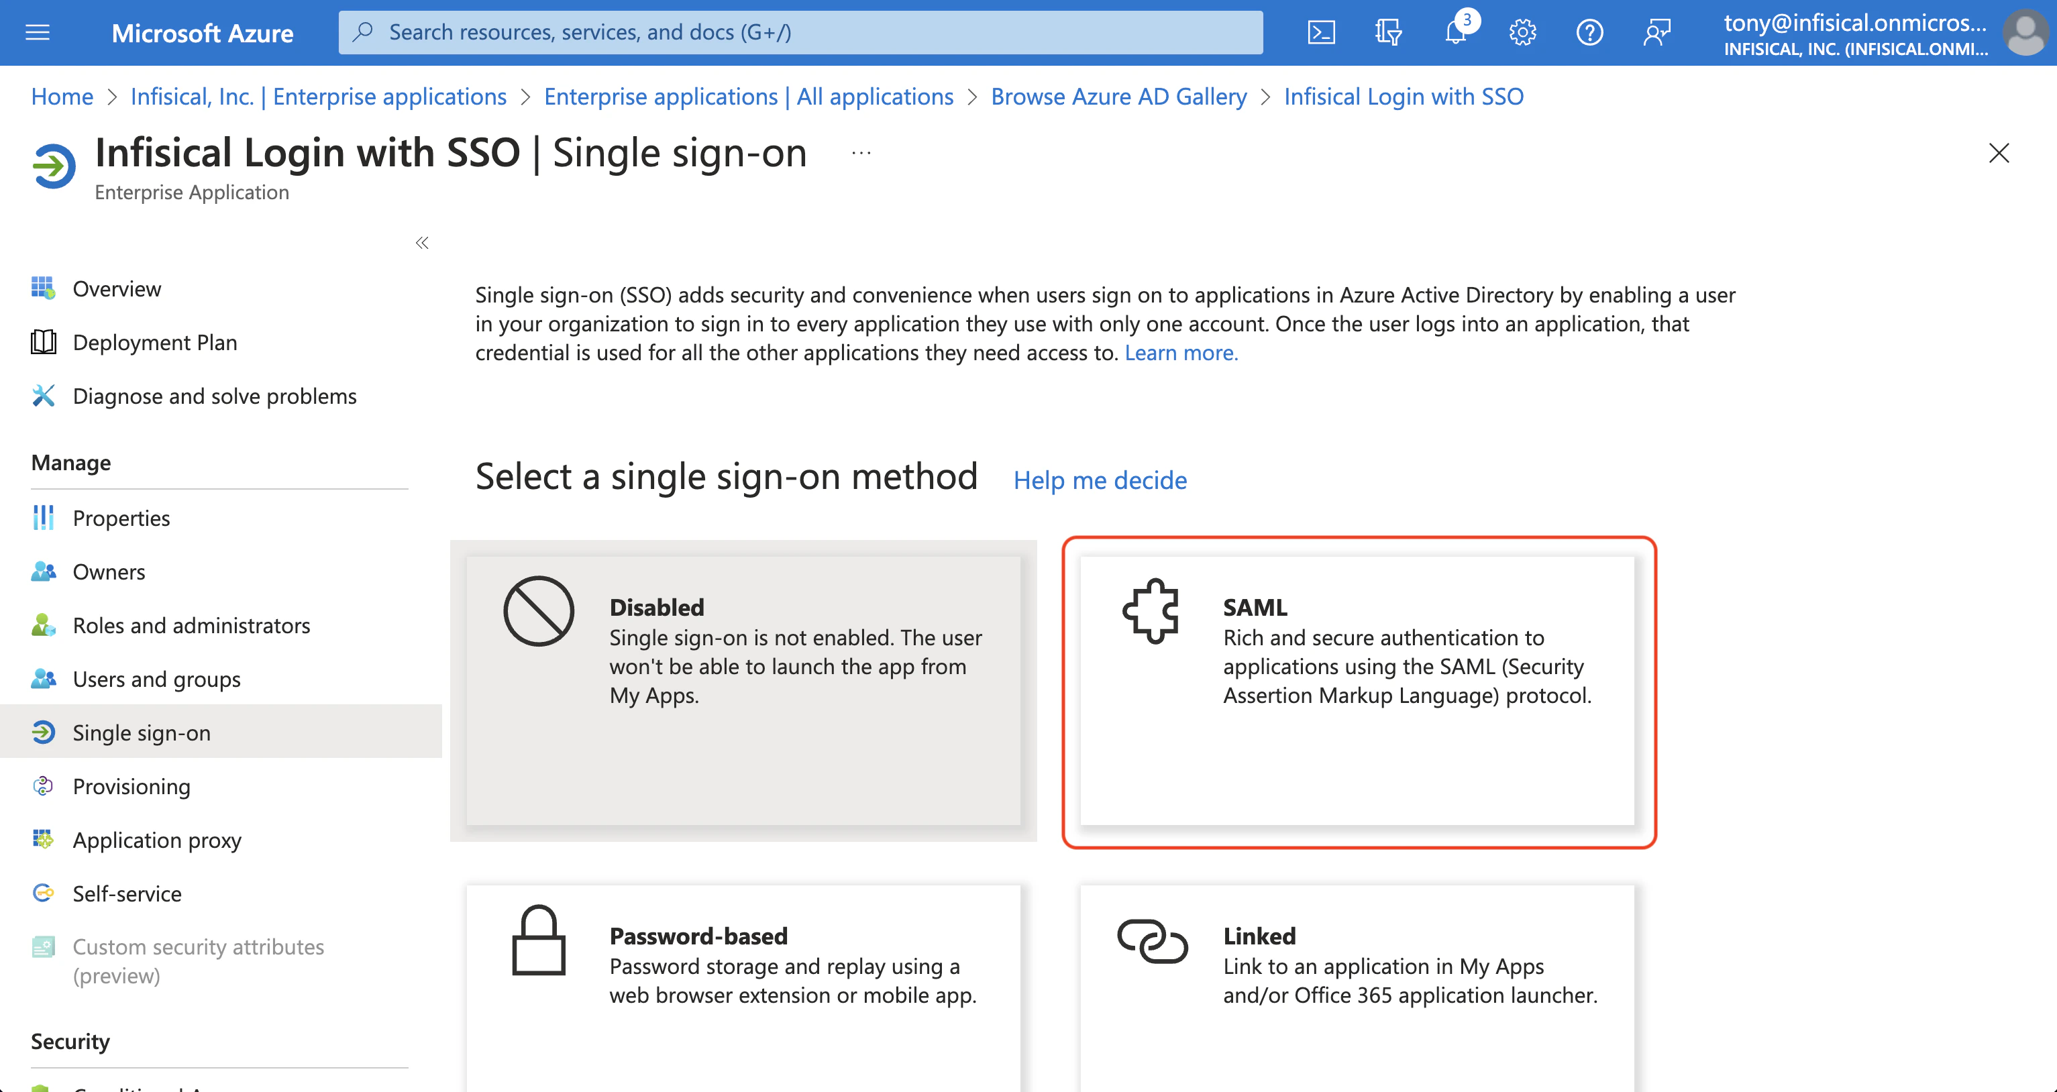This screenshot has width=2057, height=1092.
Task: Click the Microsoft Azure home logo text
Action: [x=202, y=33]
